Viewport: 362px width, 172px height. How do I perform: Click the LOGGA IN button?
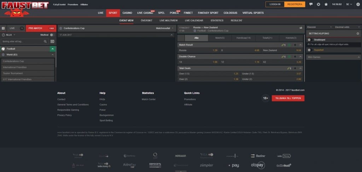pyautogui.click(x=275, y=4)
